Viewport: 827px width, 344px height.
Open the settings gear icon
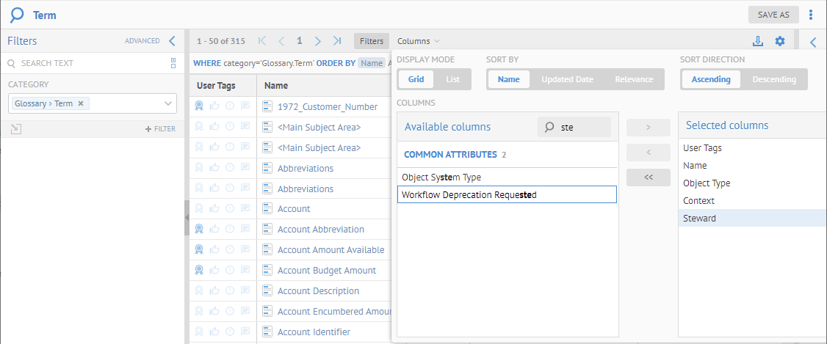pyautogui.click(x=780, y=42)
